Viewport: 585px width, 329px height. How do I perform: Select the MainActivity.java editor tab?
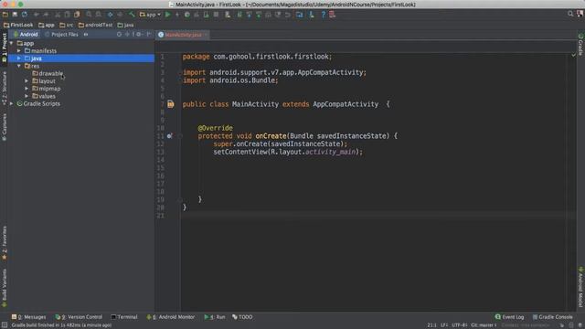pos(183,35)
